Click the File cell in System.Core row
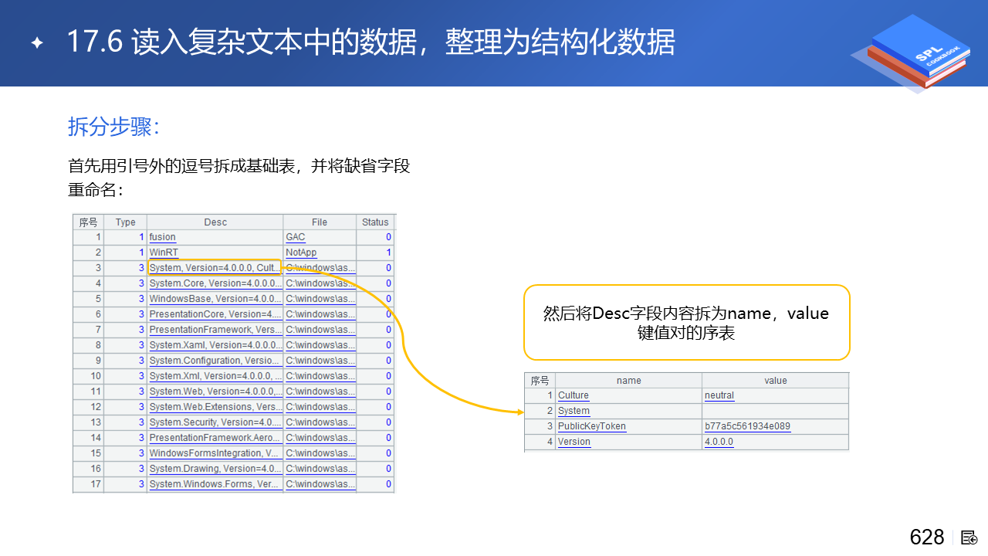The width and height of the screenshot is (988, 556). click(x=320, y=283)
